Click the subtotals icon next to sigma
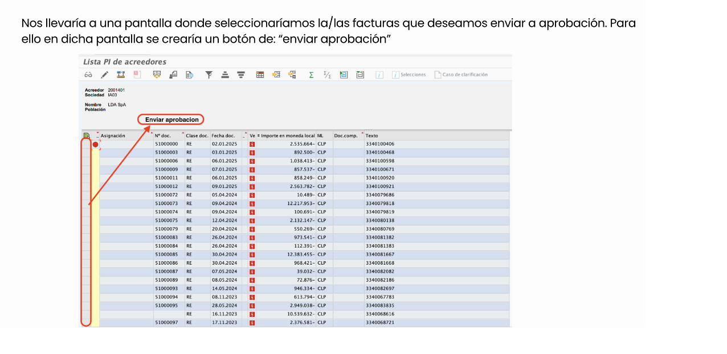The image size is (727, 354). 327,75
